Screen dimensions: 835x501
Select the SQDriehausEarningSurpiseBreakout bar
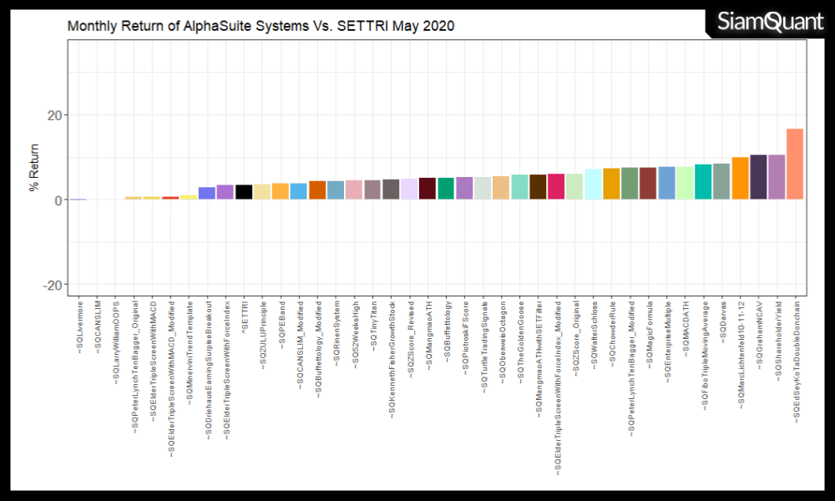click(207, 193)
